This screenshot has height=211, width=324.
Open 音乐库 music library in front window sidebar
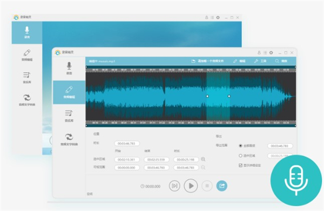click(x=69, y=116)
